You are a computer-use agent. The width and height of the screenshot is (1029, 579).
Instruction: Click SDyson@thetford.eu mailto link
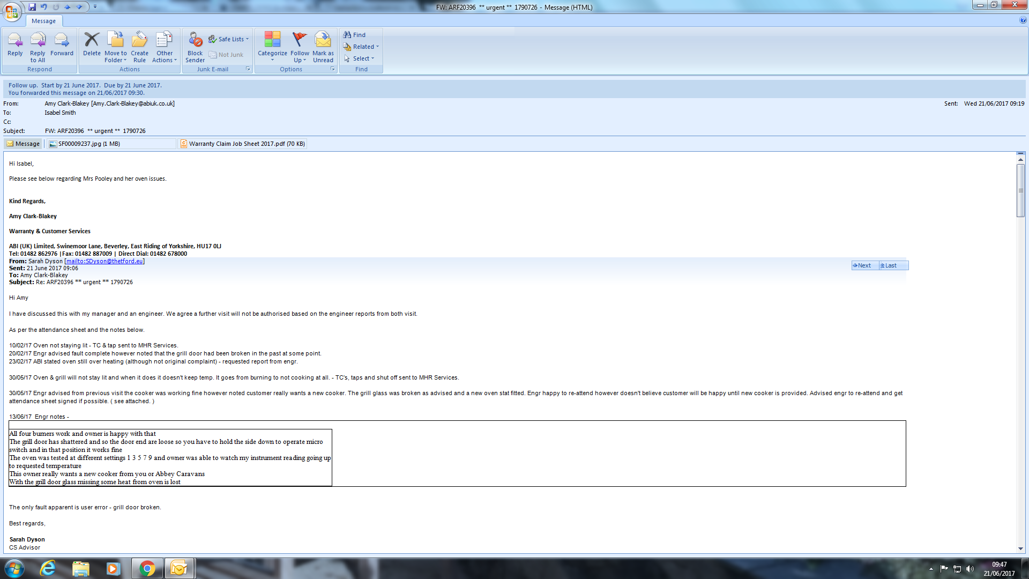tap(105, 261)
